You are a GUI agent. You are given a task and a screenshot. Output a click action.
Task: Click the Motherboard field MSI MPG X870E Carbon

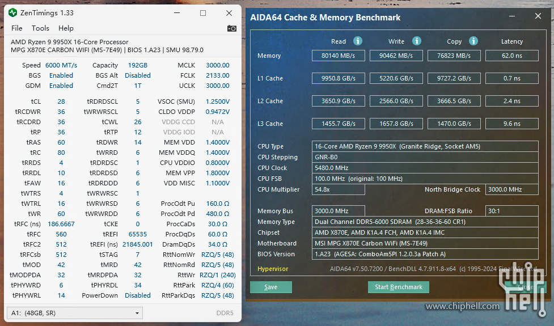pos(425,243)
